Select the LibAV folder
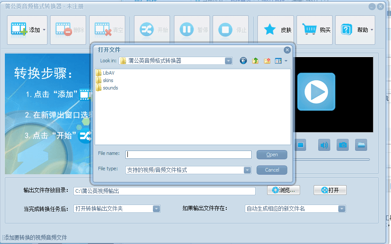The height and width of the screenshot is (244, 391). pyautogui.click(x=105, y=73)
